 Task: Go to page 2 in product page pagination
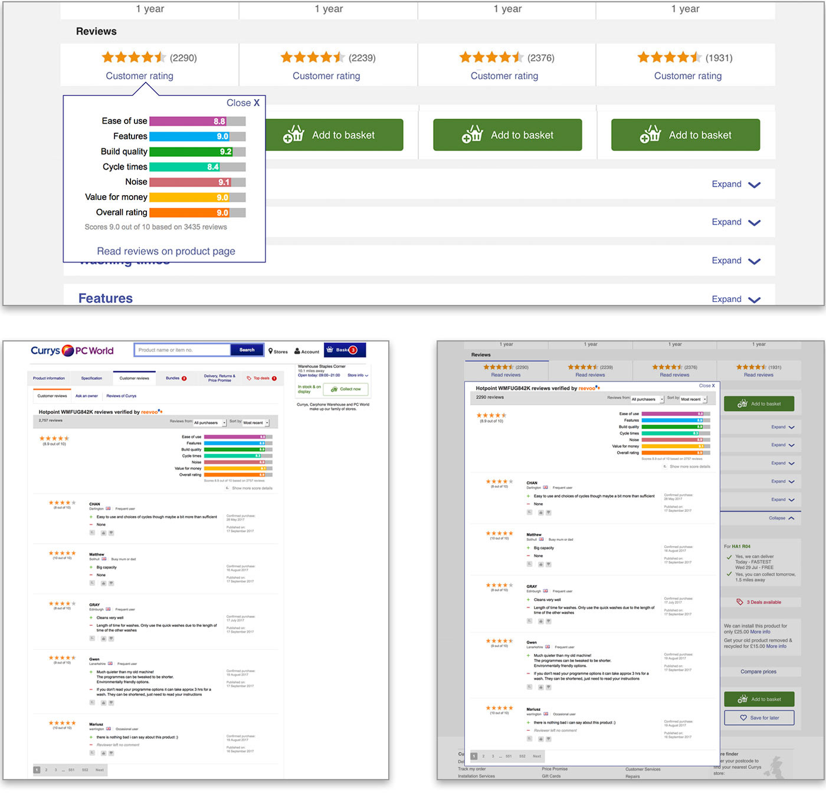[x=46, y=770]
